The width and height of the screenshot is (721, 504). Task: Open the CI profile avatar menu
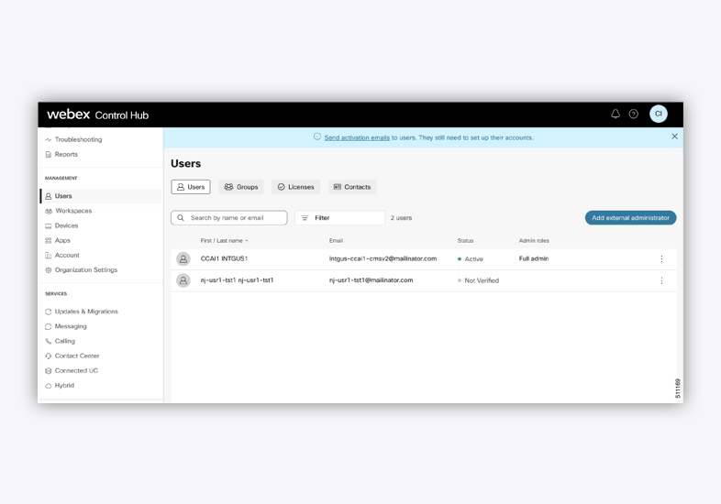[658, 115]
